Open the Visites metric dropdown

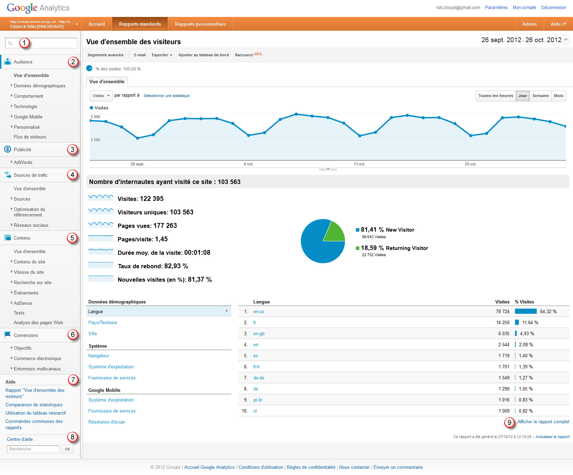[x=101, y=96]
